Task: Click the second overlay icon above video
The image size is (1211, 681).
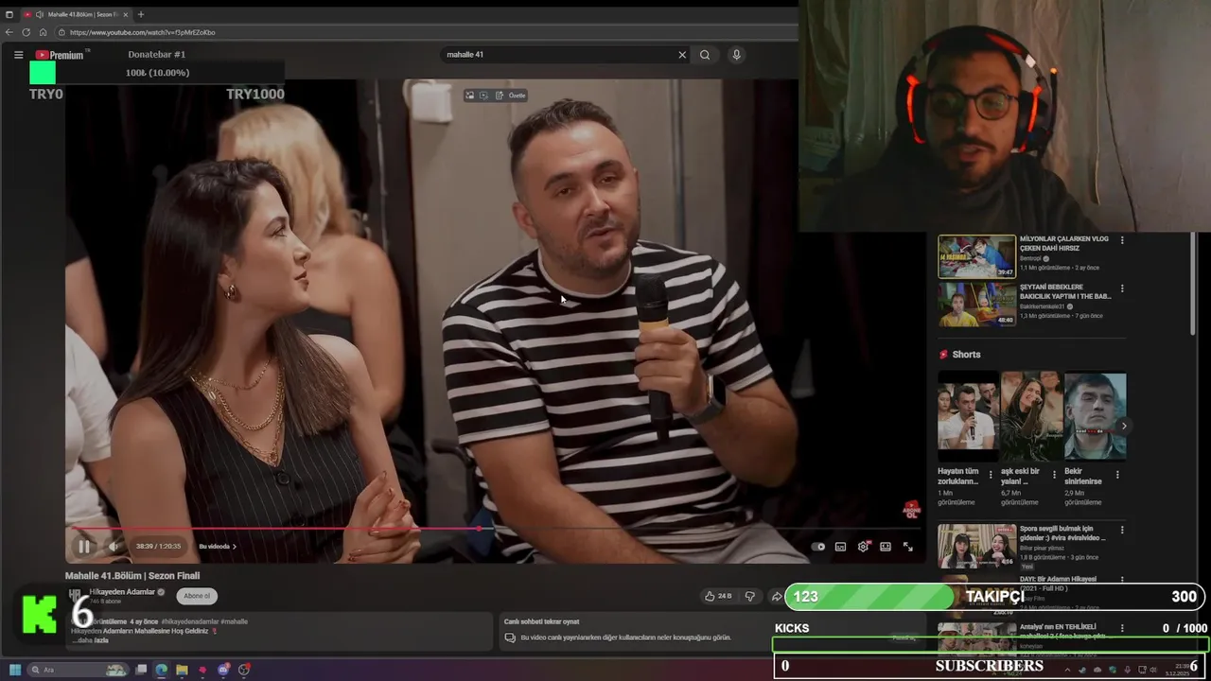Action: [x=483, y=96]
